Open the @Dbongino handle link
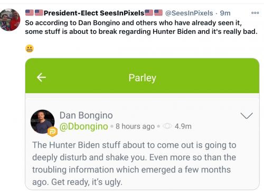Image resolution: width=264 pixels, height=192 pixels. (84, 126)
